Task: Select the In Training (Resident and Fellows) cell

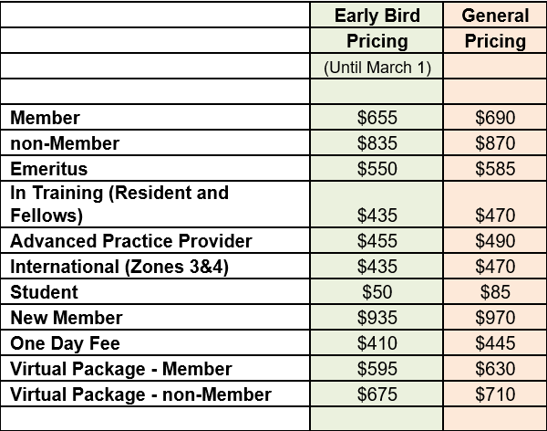Action: pos(155,205)
